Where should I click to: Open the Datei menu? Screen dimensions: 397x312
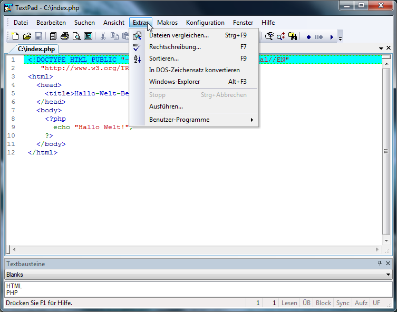pos(21,23)
